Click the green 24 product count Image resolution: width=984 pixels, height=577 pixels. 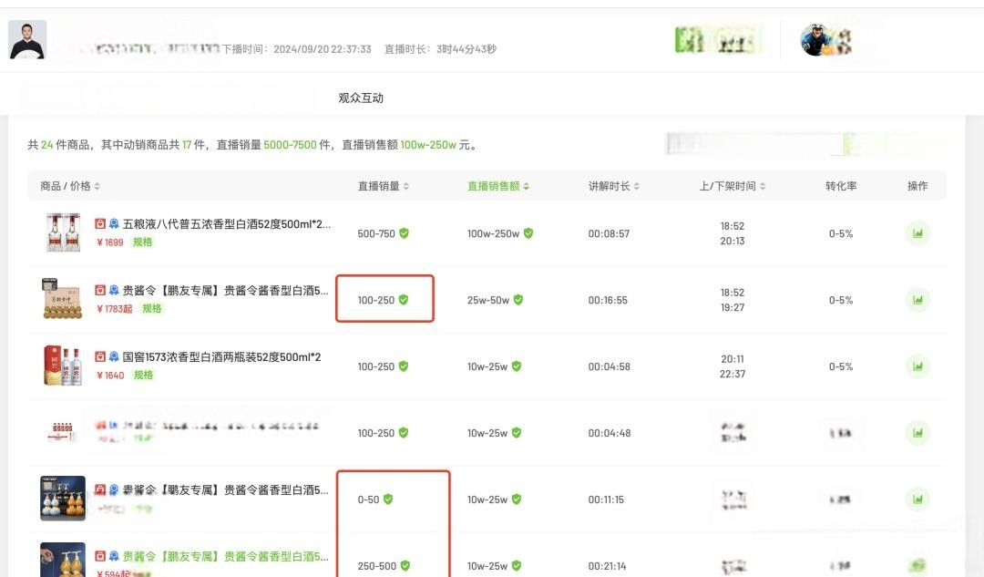click(47, 145)
